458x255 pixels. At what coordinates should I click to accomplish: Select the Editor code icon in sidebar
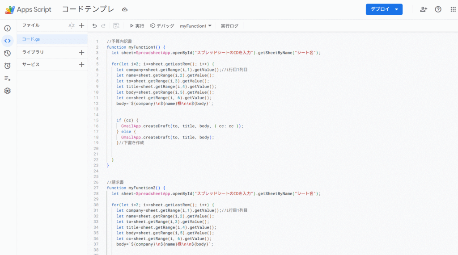[7, 41]
